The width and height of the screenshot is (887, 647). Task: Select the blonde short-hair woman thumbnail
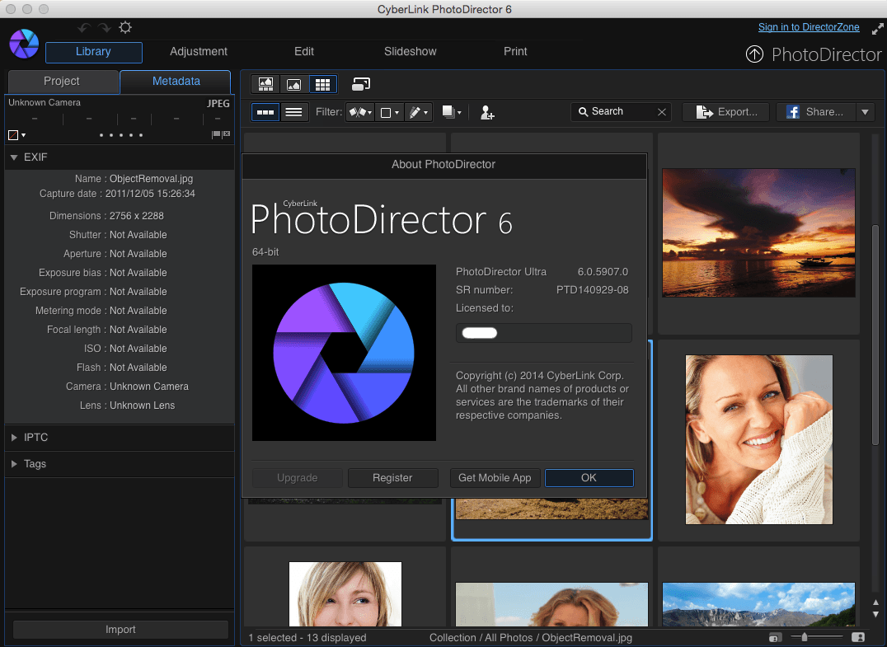pyautogui.click(x=345, y=593)
